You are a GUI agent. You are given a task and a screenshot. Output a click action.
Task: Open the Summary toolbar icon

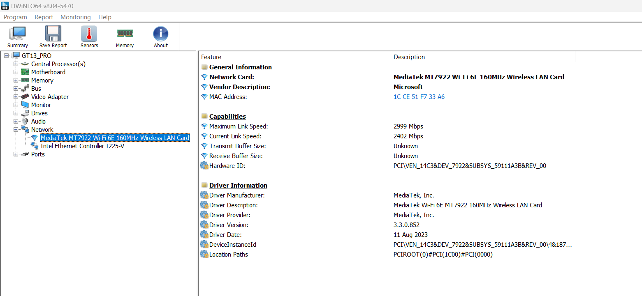[x=18, y=34]
